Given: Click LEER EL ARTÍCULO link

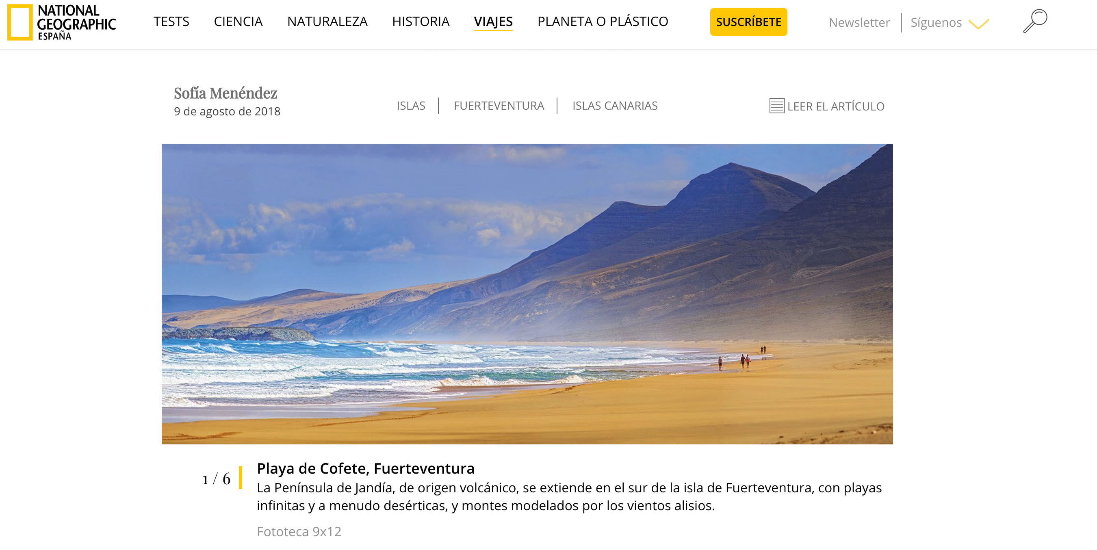Looking at the screenshot, I should 835,106.
